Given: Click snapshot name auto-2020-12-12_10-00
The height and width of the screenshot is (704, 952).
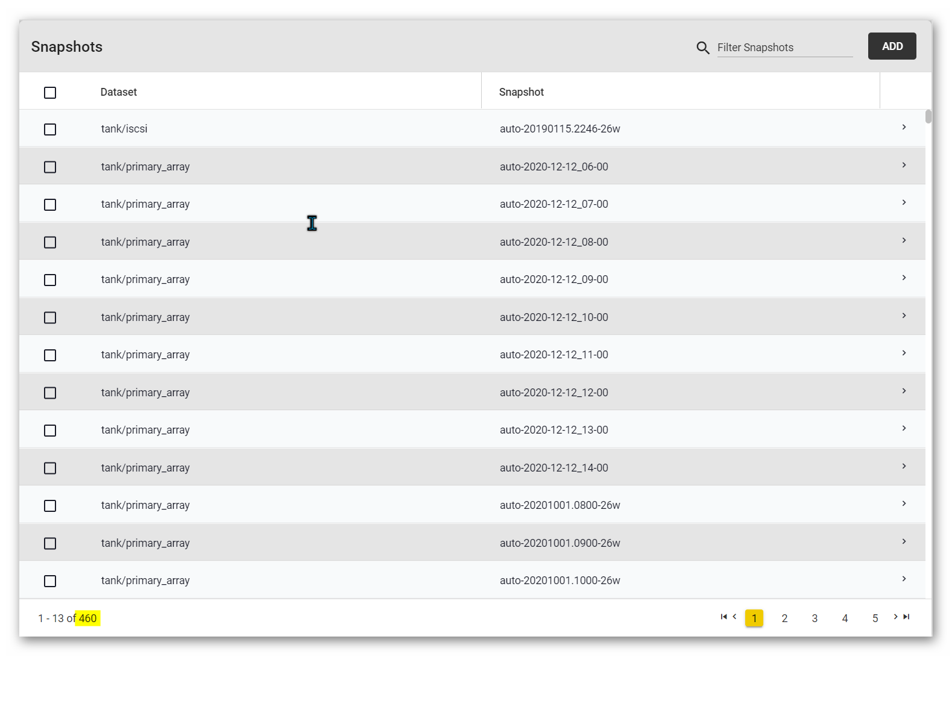Looking at the screenshot, I should 554,317.
